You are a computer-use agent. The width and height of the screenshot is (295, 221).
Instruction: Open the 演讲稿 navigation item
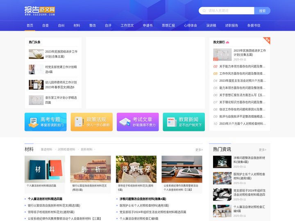click(211, 25)
